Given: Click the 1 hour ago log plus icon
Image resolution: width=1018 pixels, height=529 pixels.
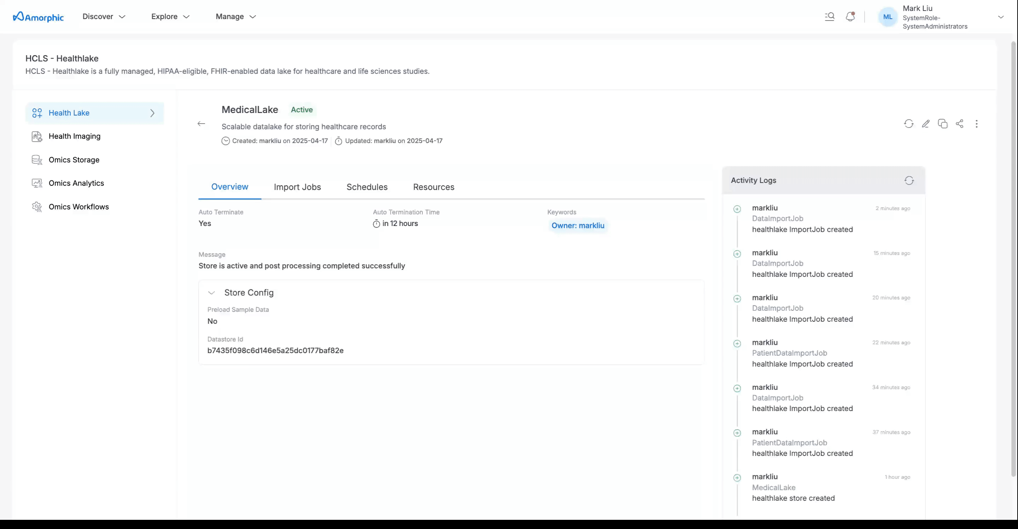Looking at the screenshot, I should pyautogui.click(x=737, y=478).
